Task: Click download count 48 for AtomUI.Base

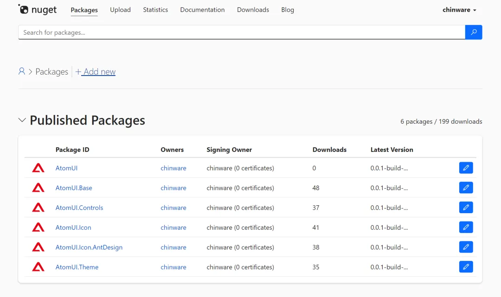Action: (316, 188)
